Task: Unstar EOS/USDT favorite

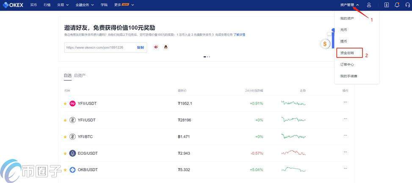Action: pos(65,153)
